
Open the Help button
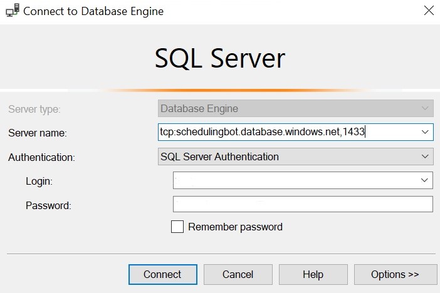click(x=313, y=274)
